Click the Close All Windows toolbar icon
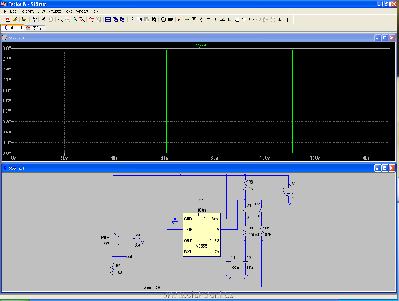 coord(122,19)
